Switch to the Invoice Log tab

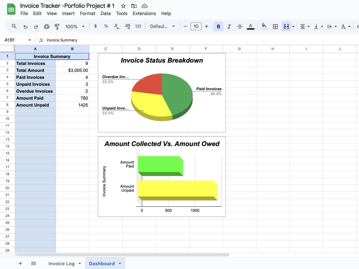coord(61,264)
